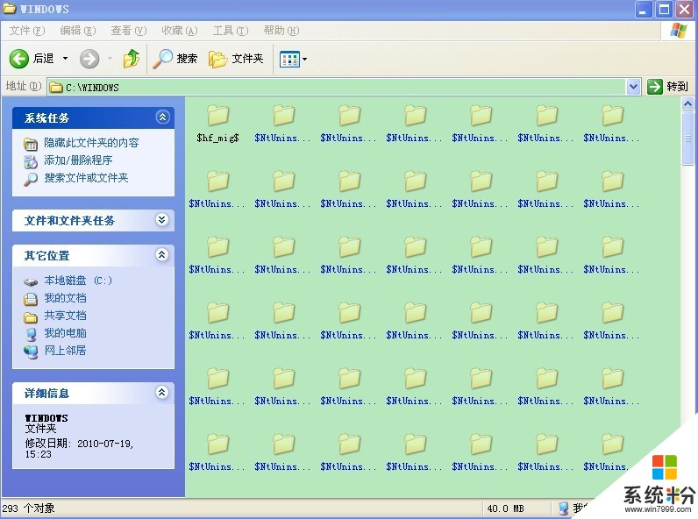
Task: Open the Views dropdown arrow
Action: 304,59
